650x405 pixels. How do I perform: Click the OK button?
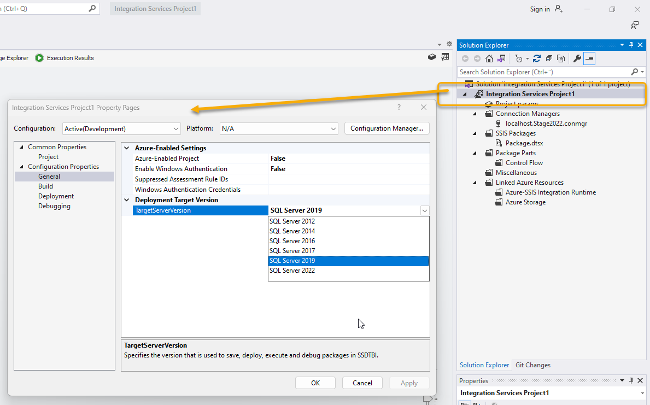point(315,383)
